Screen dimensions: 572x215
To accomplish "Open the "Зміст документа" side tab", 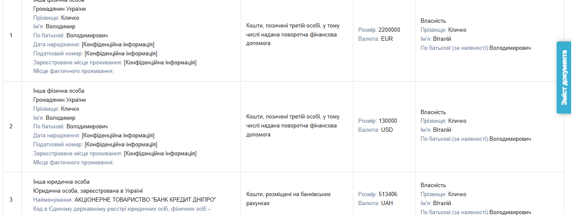I will [x=564, y=78].
